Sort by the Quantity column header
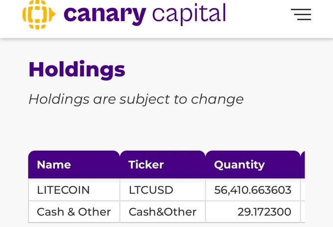This screenshot has height=227, width=333. pos(239,165)
